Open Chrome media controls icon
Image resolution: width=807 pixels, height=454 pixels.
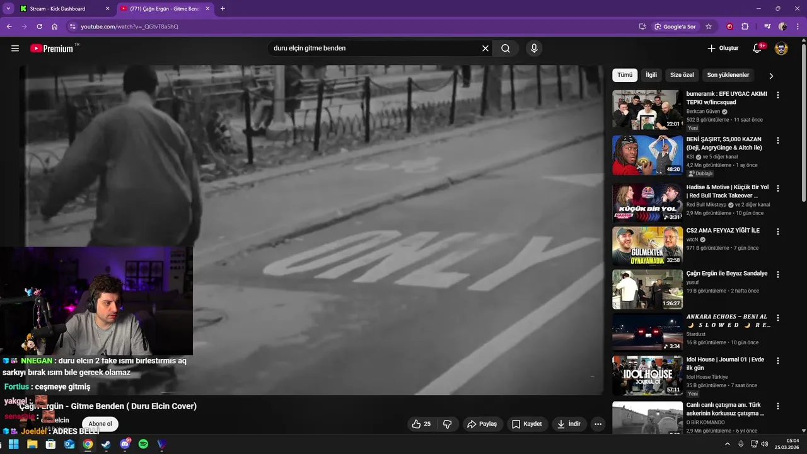767,26
